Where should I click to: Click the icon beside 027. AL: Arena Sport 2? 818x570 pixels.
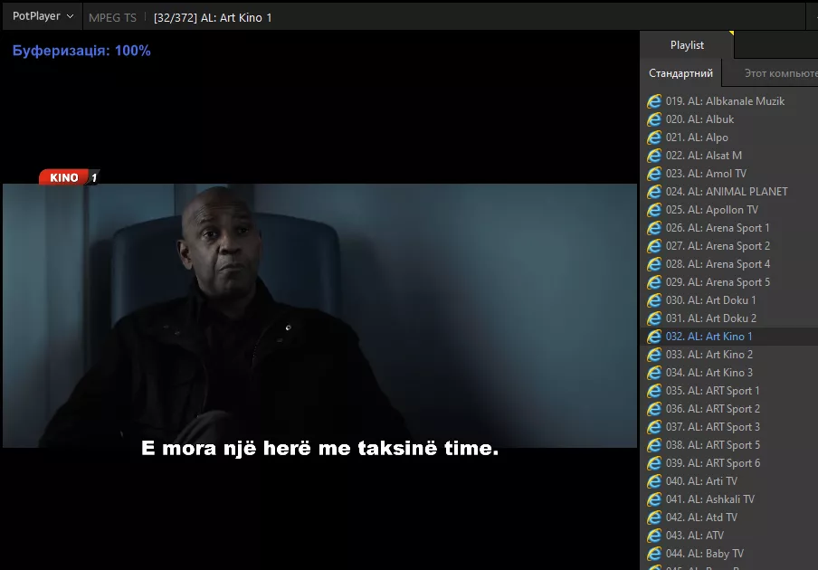pos(654,246)
